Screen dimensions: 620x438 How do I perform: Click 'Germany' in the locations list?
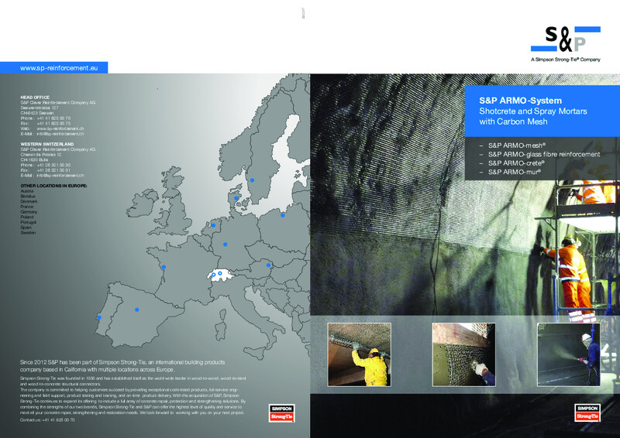[x=29, y=212]
